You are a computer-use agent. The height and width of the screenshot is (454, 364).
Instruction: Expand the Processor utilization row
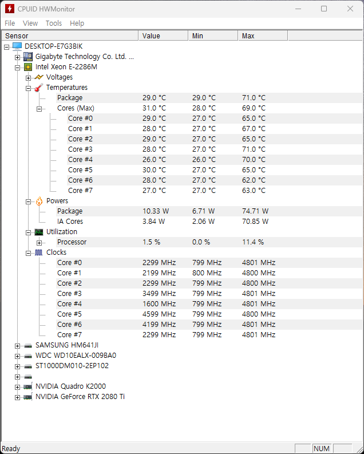coord(39,243)
